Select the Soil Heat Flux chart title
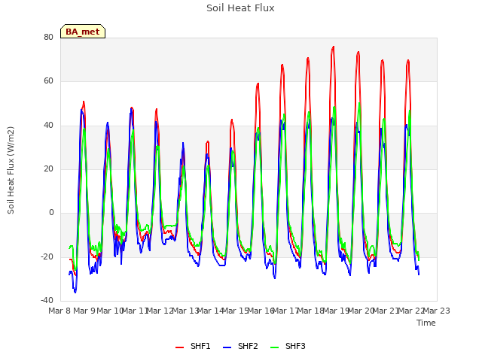This screenshot has width=482, height=361. click(240, 8)
